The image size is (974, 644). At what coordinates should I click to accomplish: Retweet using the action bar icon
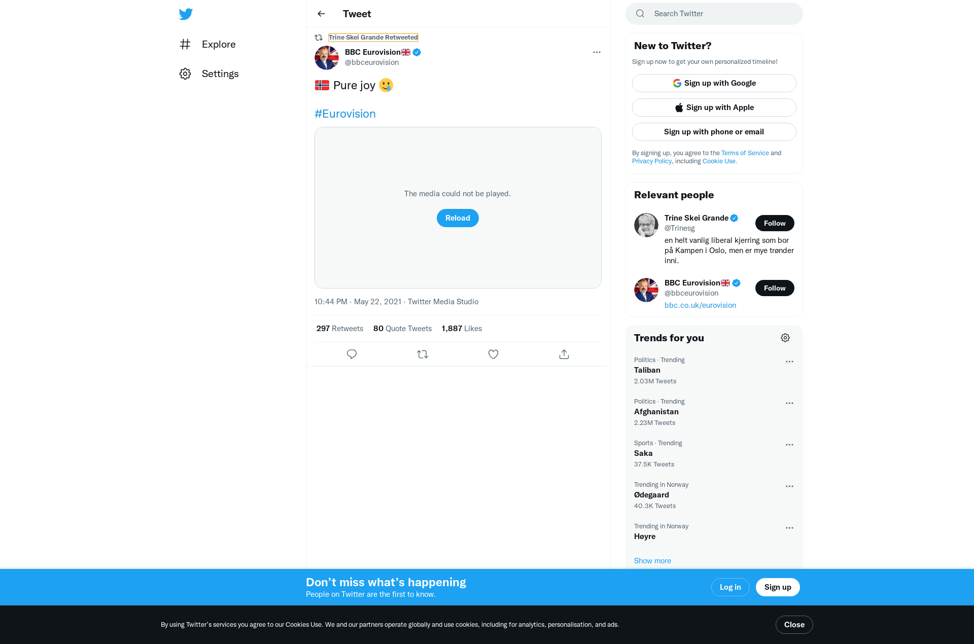tap(423, 354)
